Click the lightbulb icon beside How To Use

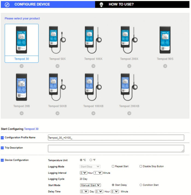point(101,5)
